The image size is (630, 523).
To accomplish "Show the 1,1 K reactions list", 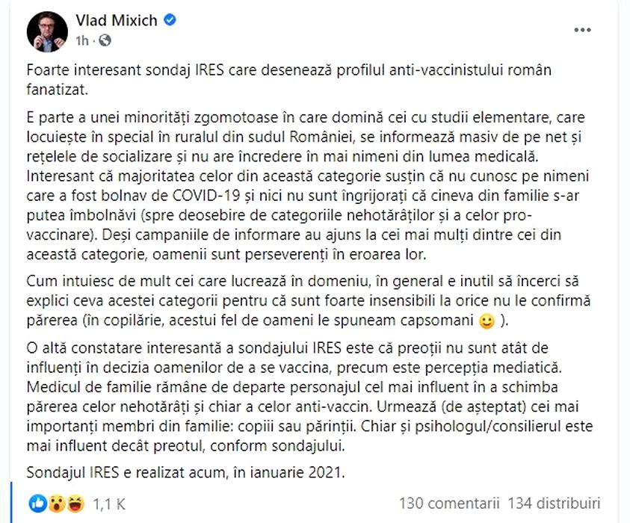I will click(x=109, y=504).
